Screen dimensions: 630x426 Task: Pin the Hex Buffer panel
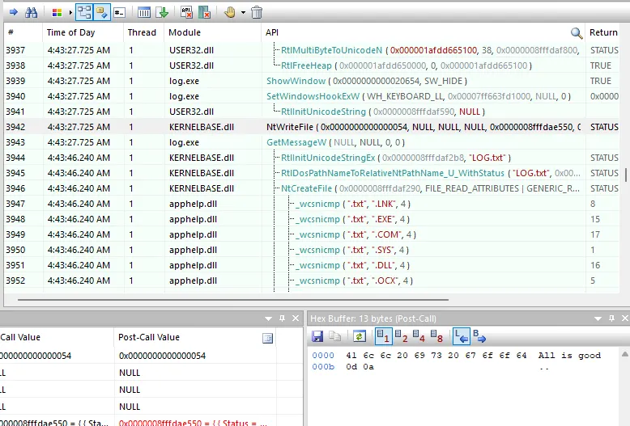611,318
